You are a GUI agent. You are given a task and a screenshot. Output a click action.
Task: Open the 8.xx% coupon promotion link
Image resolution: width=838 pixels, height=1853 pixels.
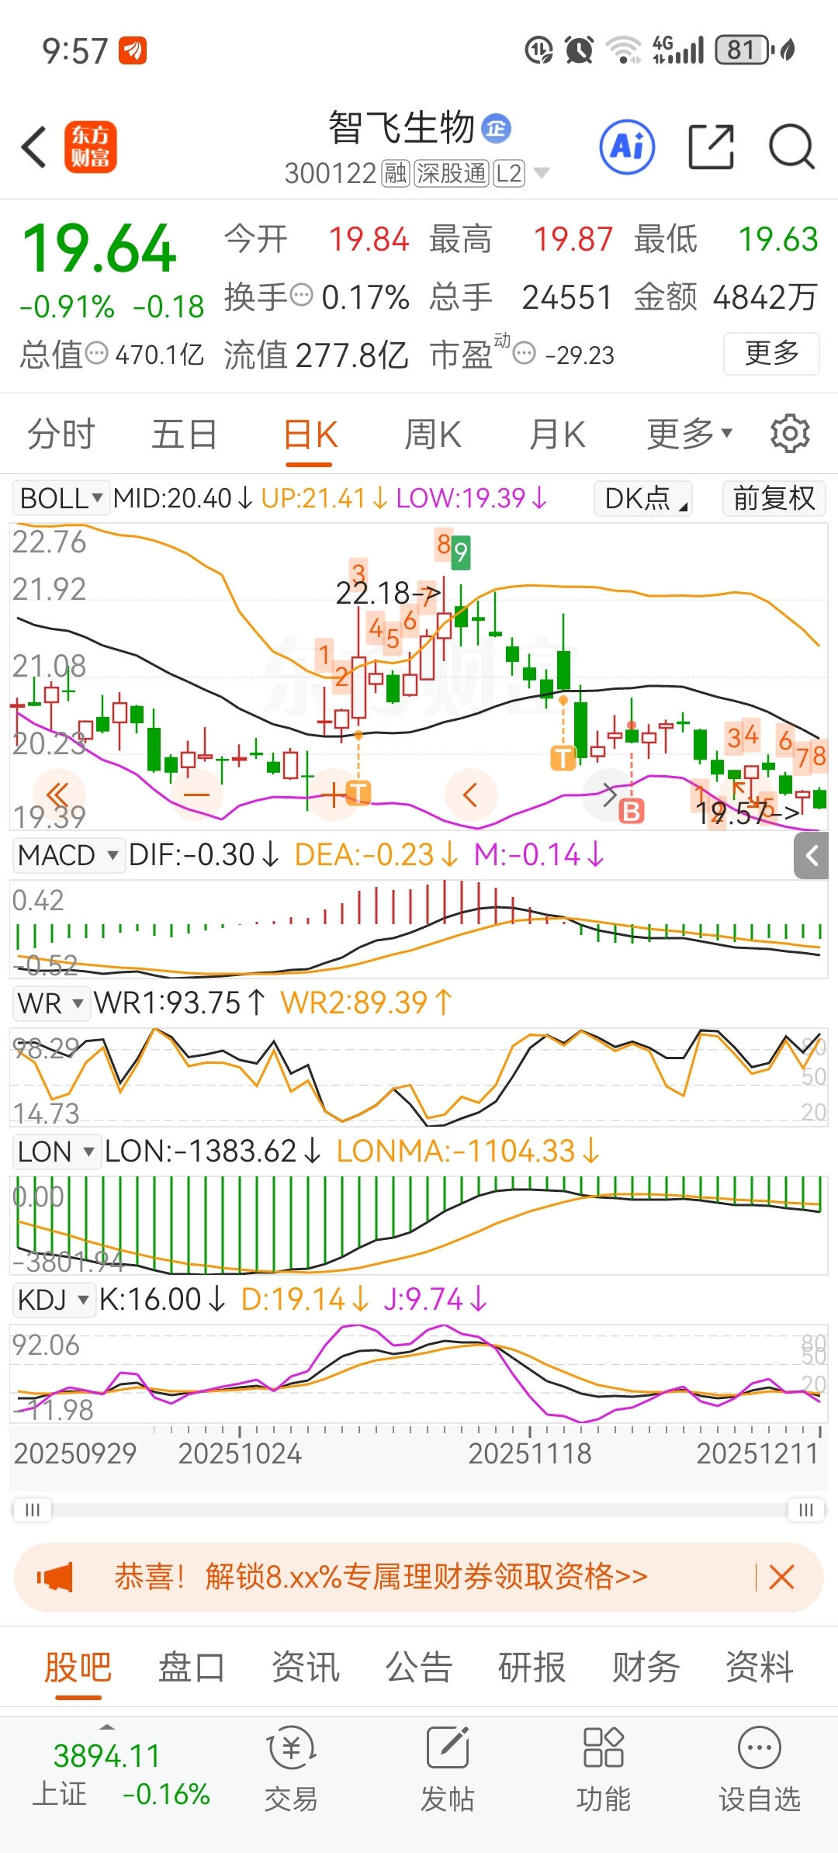pyautogui.click(x=381, y=1577)
